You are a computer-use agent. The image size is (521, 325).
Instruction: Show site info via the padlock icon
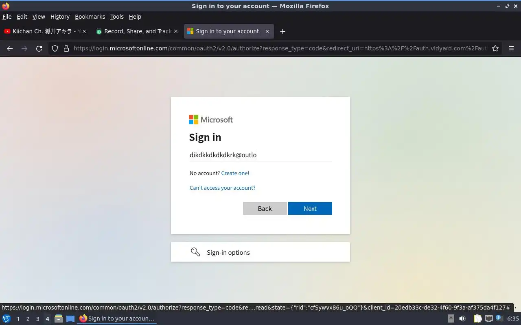click(66, 48)
